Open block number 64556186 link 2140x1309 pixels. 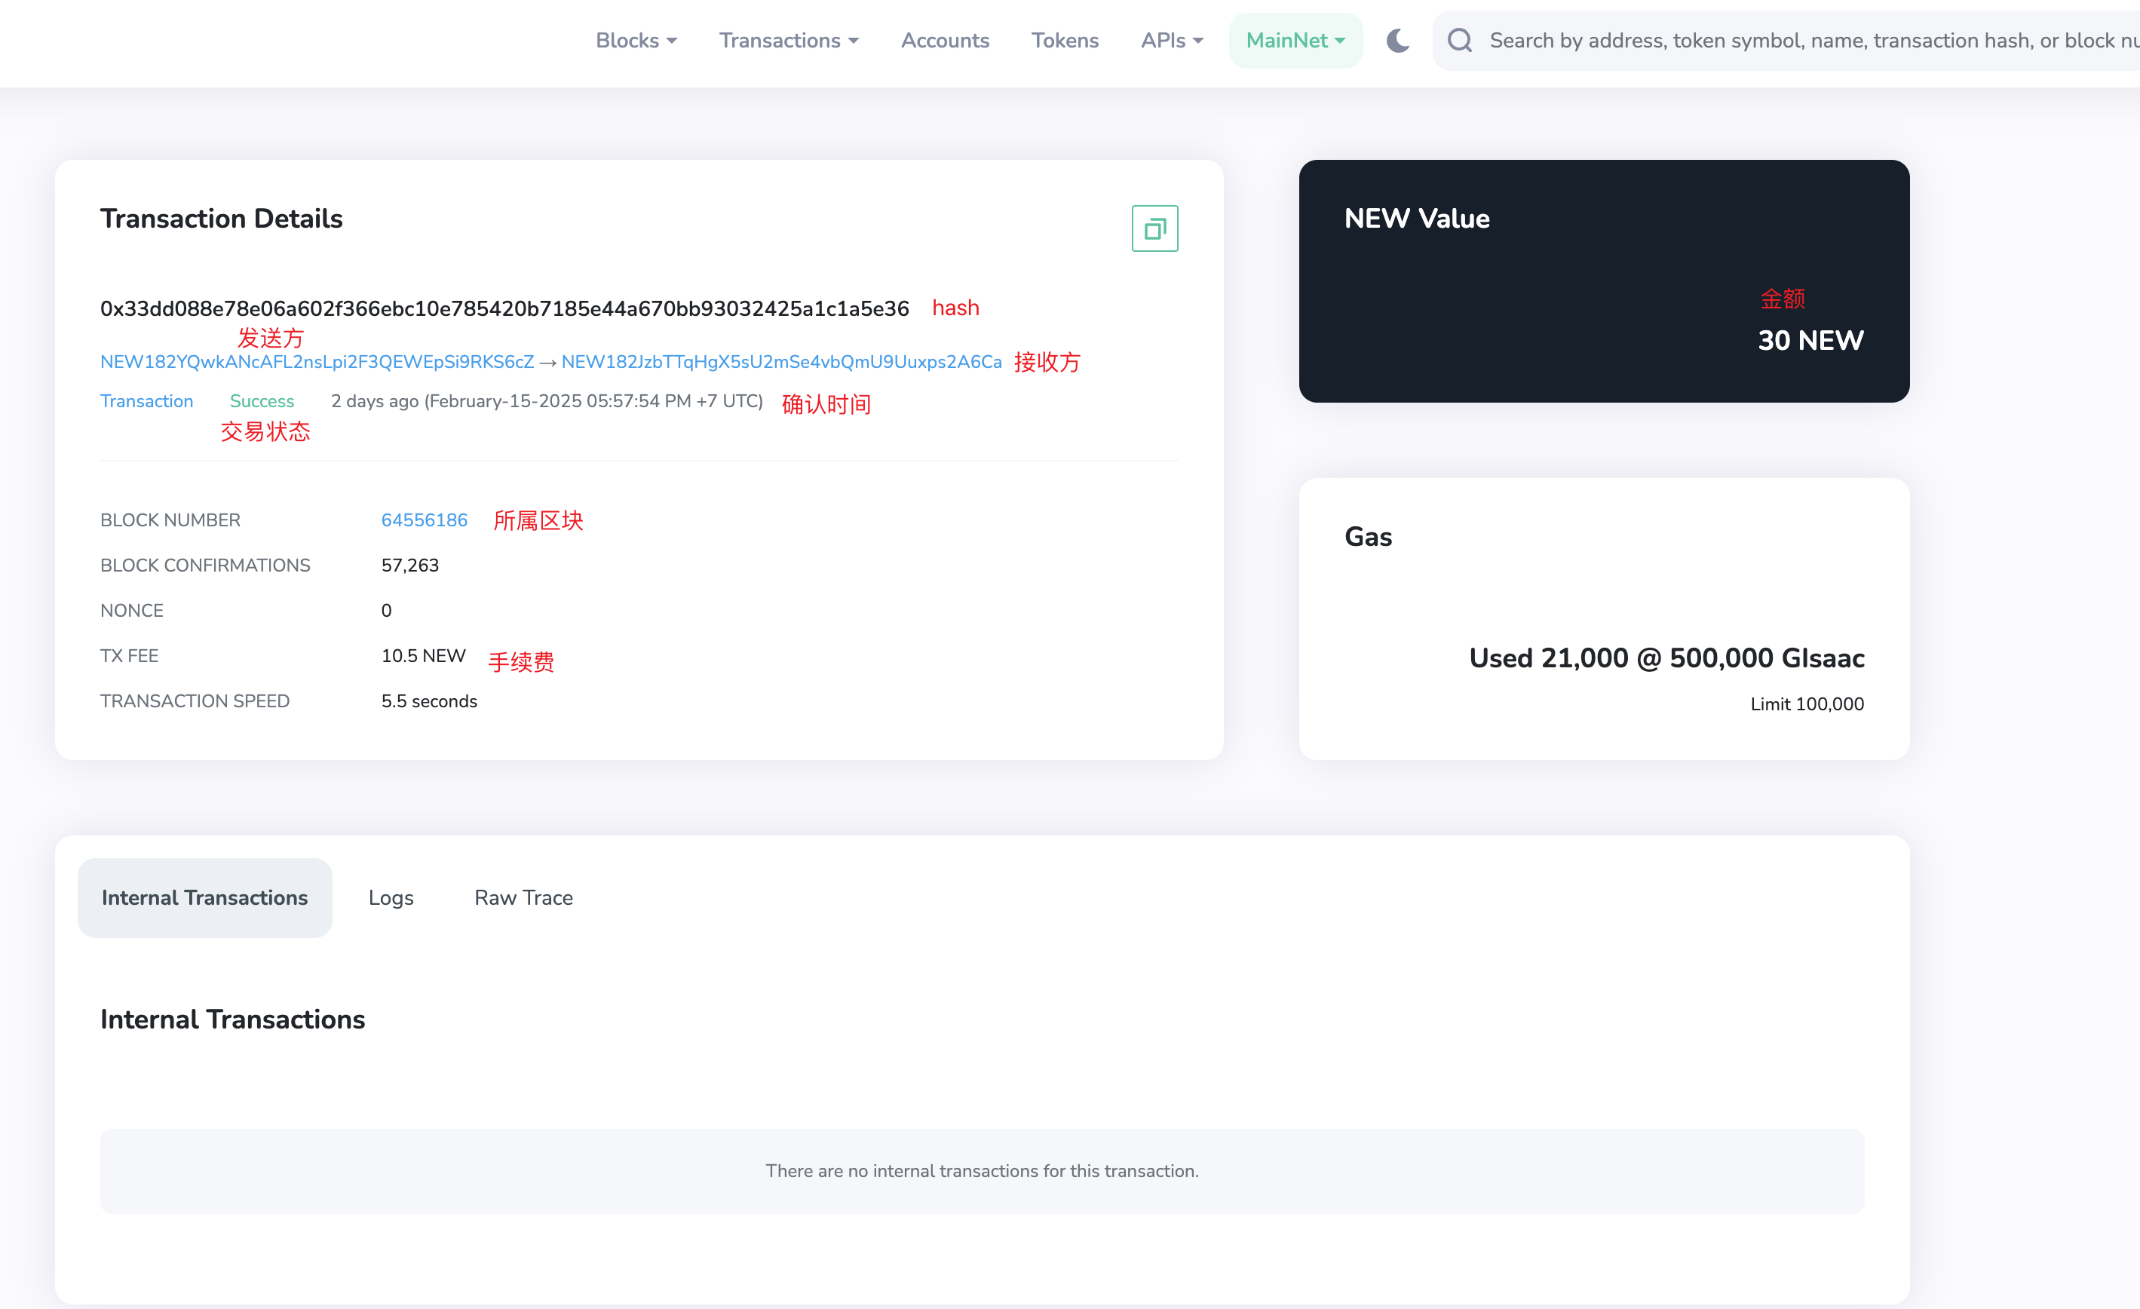pos(424,520)
